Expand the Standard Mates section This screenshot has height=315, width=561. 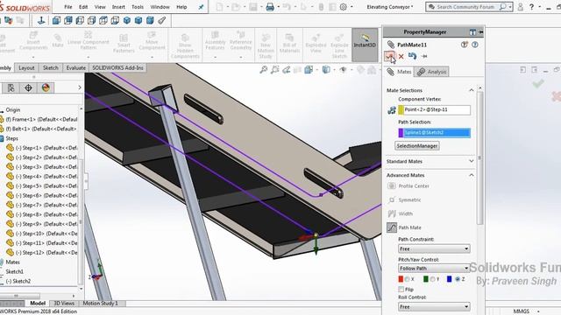[x=472, y=161]
